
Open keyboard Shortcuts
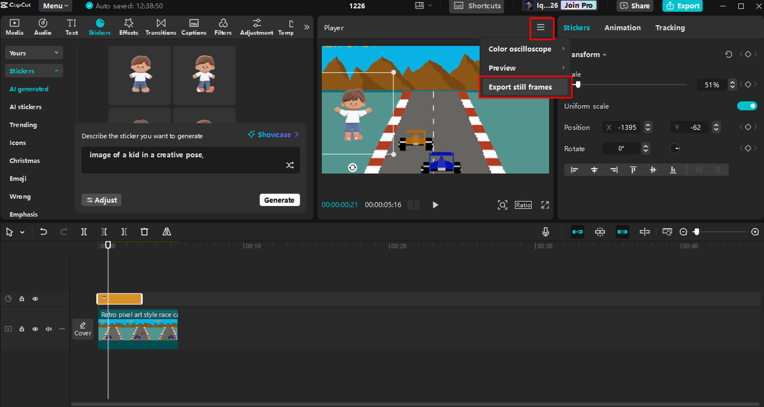click(x=477, y=6)
